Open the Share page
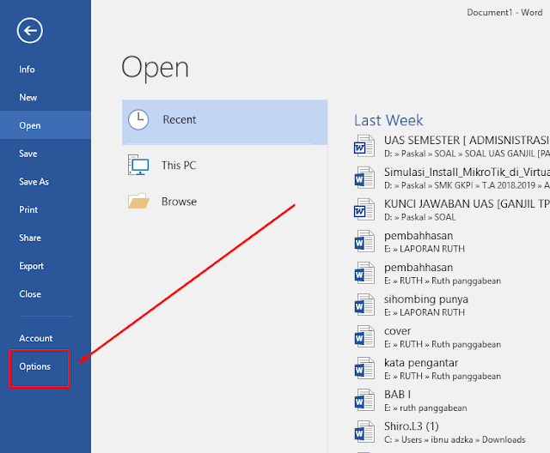The height and width of the screenshot is (453, 550). point(30,238)
